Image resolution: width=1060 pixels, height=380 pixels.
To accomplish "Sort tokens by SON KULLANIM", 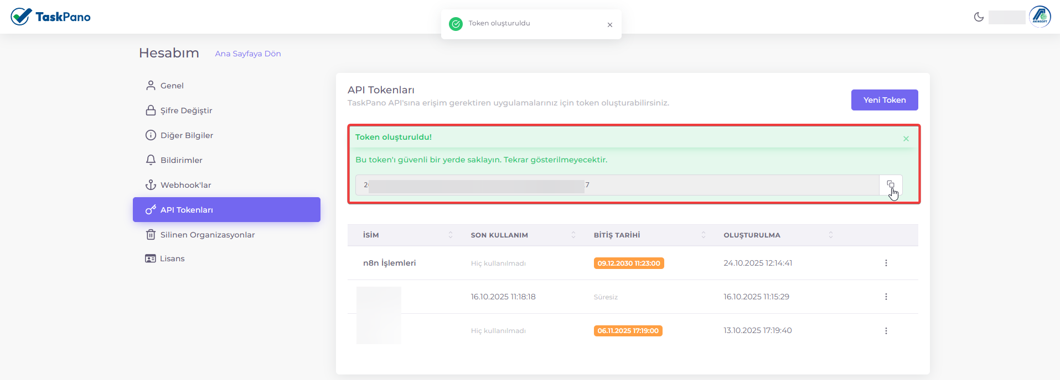I will tap(573, 235).
